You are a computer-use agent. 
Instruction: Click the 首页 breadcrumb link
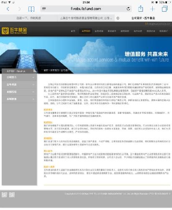pyautogui.click(x=46, y=70)
